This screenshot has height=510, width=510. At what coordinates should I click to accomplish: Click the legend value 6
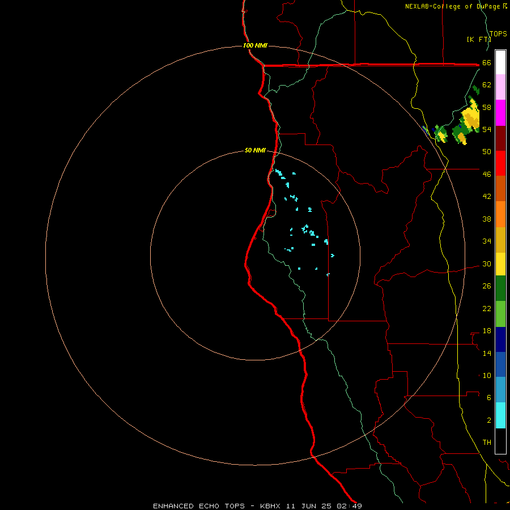click(x=489, y=397)
